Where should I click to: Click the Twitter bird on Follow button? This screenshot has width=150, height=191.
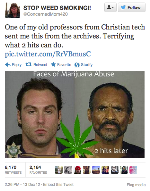pos(123,8)
